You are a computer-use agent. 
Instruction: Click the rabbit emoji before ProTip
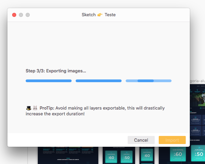[35, 108]
